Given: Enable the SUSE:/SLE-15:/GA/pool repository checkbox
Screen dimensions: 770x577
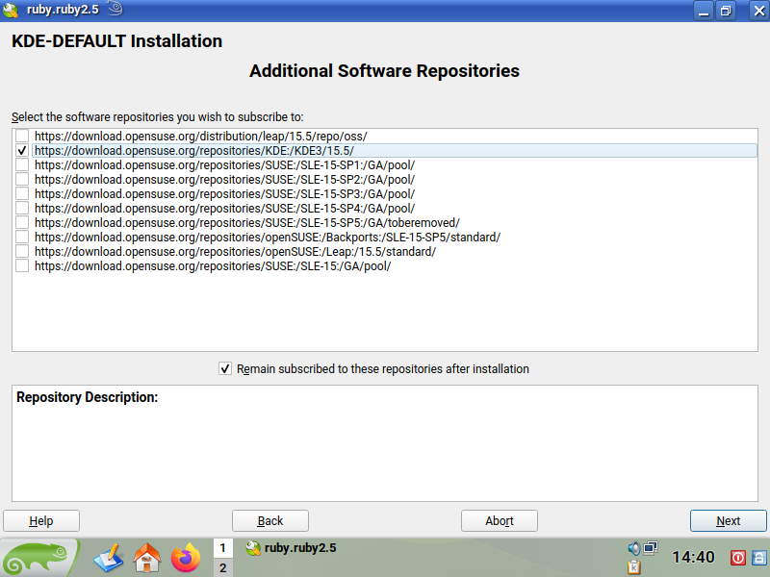Looking at the screenshot, I should pos(22,266).
